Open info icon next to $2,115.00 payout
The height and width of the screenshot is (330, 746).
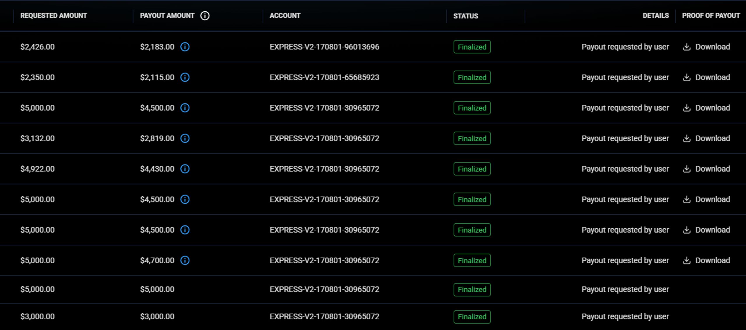pos(185,77)
